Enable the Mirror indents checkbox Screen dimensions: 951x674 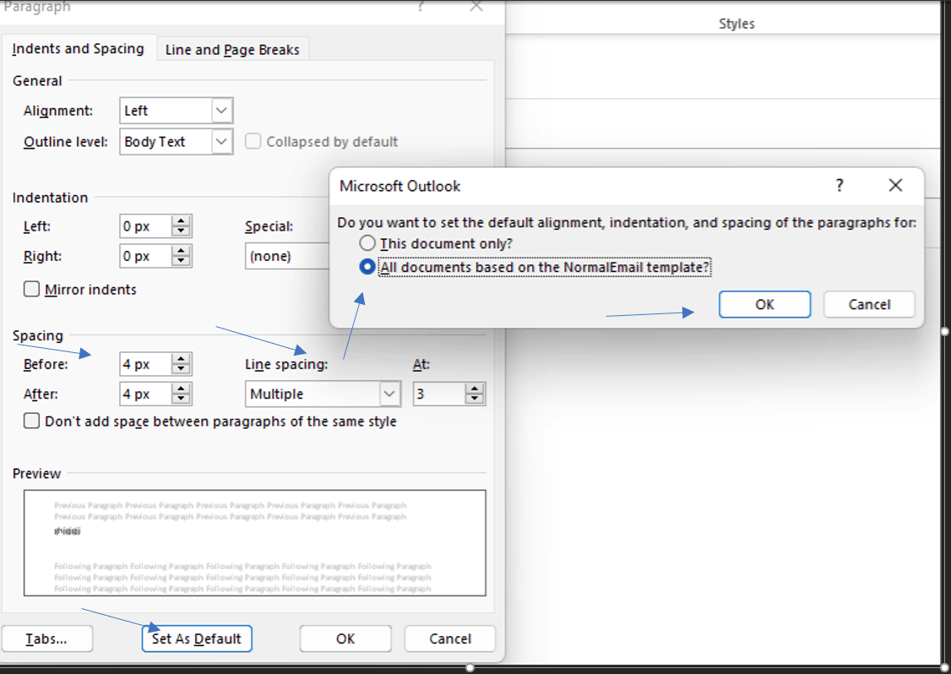(31, 289)
